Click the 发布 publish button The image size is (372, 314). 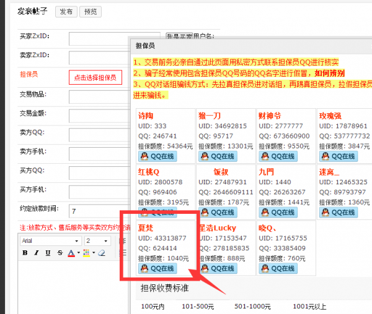pos(66,12)
